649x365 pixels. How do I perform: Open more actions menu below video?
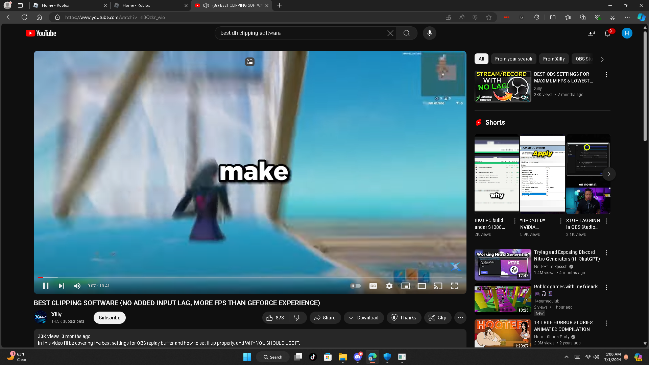(460, 318)
